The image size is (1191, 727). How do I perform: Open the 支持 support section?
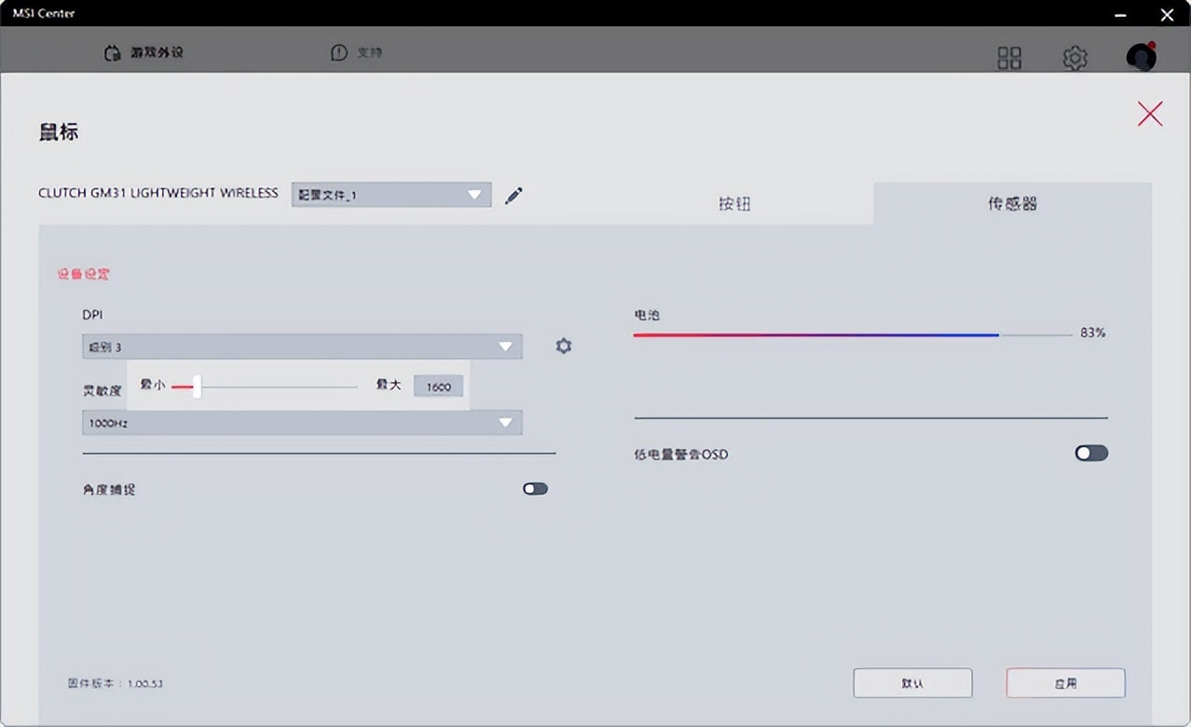click(x=356, y=53)
